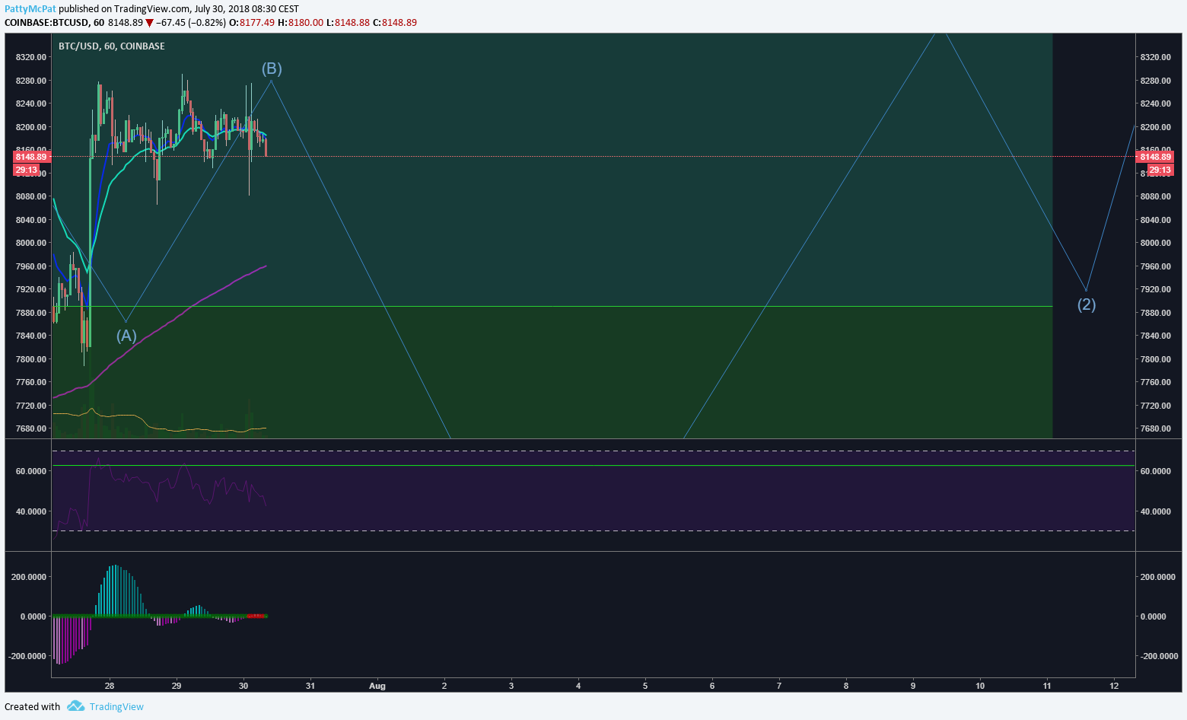Click date label 12 on time axis

[x=1114, y=686]
